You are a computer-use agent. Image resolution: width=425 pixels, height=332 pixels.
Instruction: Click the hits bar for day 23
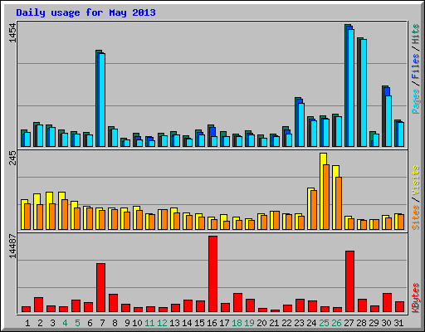pyautogui.click(x=296, y=122)
